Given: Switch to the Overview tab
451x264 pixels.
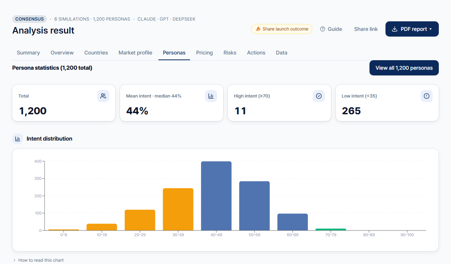Looking at the screenshot, I should point(62,53).
